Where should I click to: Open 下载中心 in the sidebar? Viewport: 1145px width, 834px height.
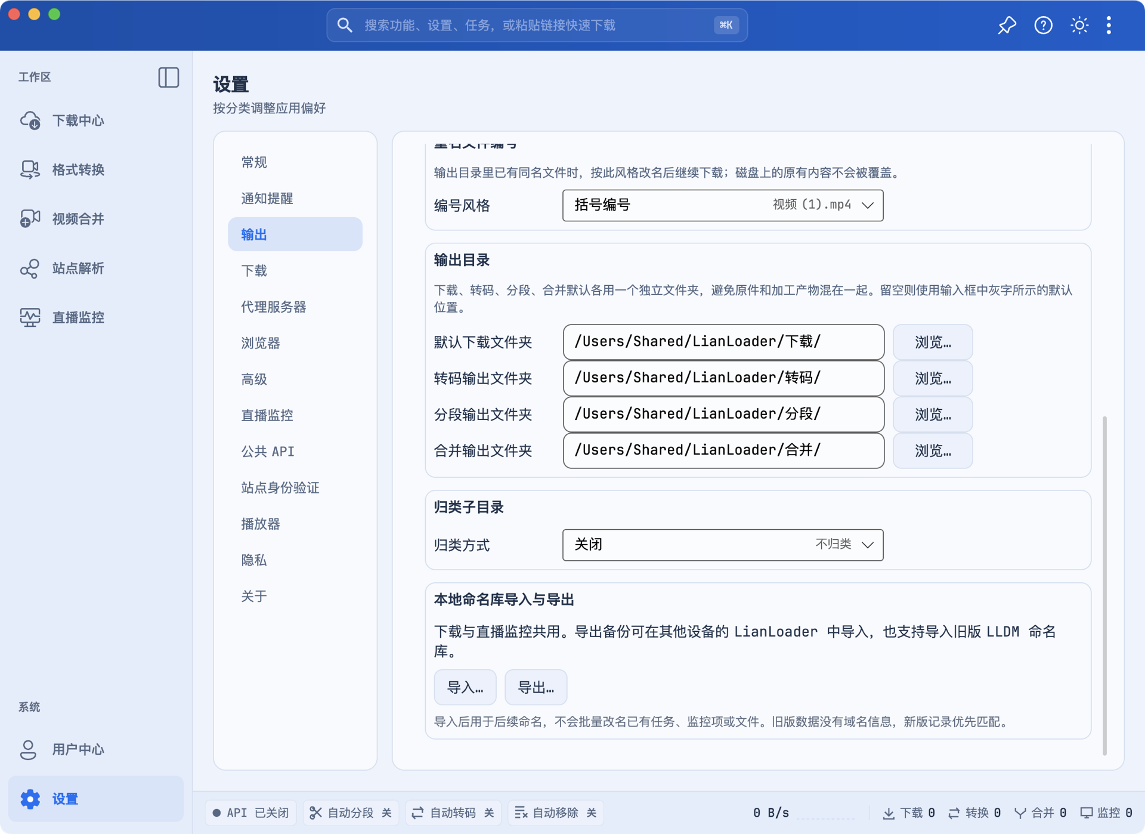click(x=95, y=121)
